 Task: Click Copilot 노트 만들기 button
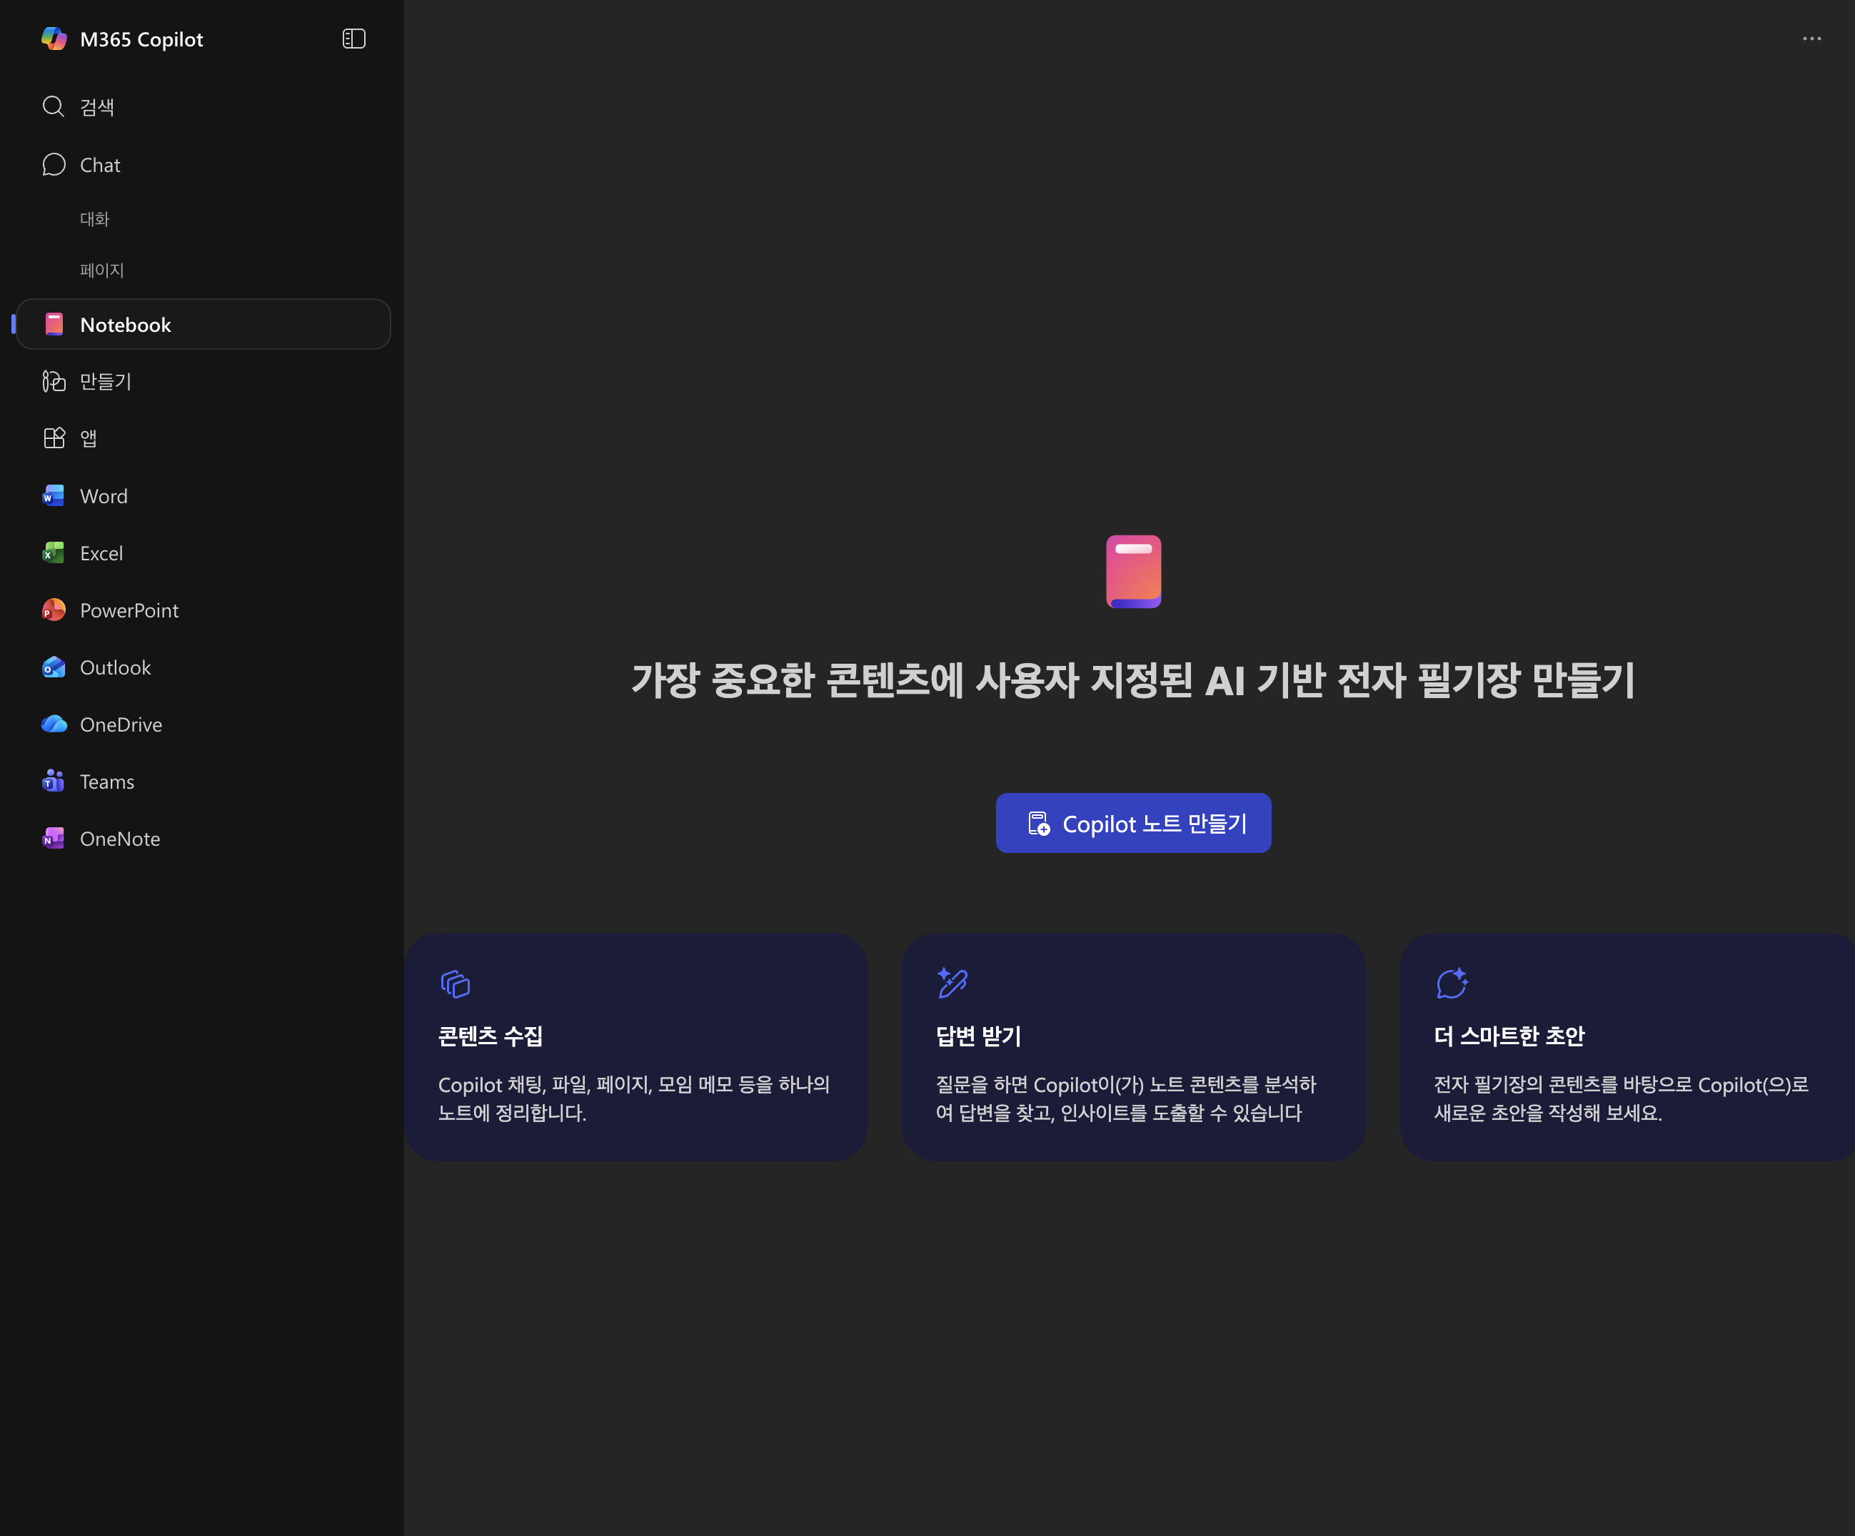click(1133, 823)
